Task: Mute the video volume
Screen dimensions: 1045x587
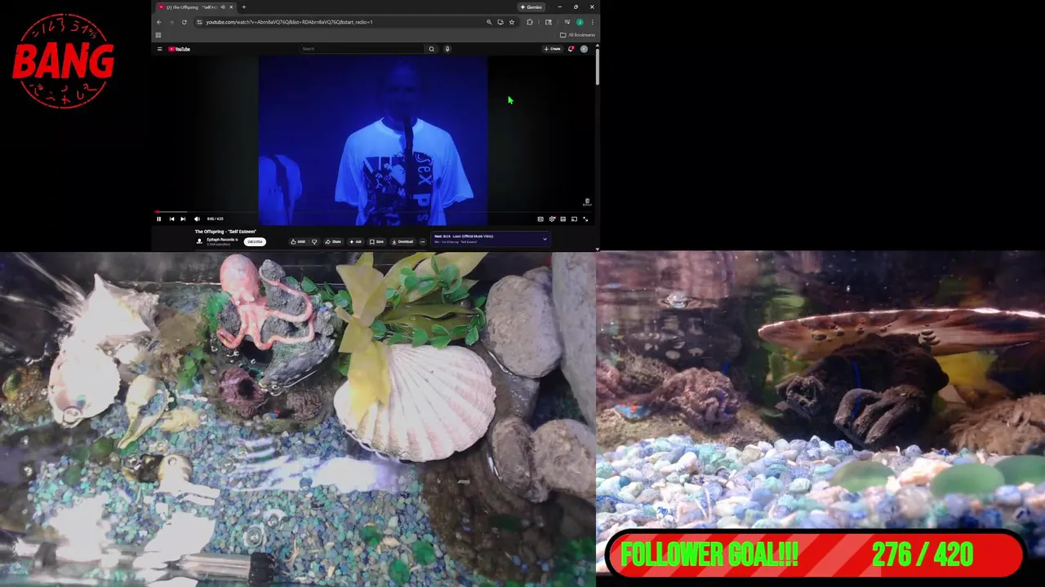Action: pyautogui.click(x=197, y=218)
